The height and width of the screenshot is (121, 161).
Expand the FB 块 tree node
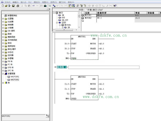coord(3,61)
